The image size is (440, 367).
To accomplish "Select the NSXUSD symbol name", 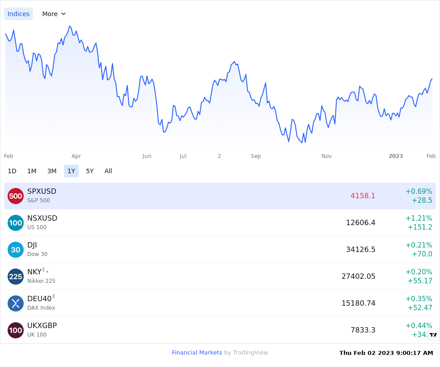I will [42, 218].
